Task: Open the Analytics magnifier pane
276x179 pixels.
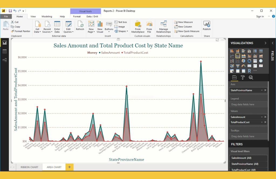Action: pyautogui.click(x=251, y=78)
